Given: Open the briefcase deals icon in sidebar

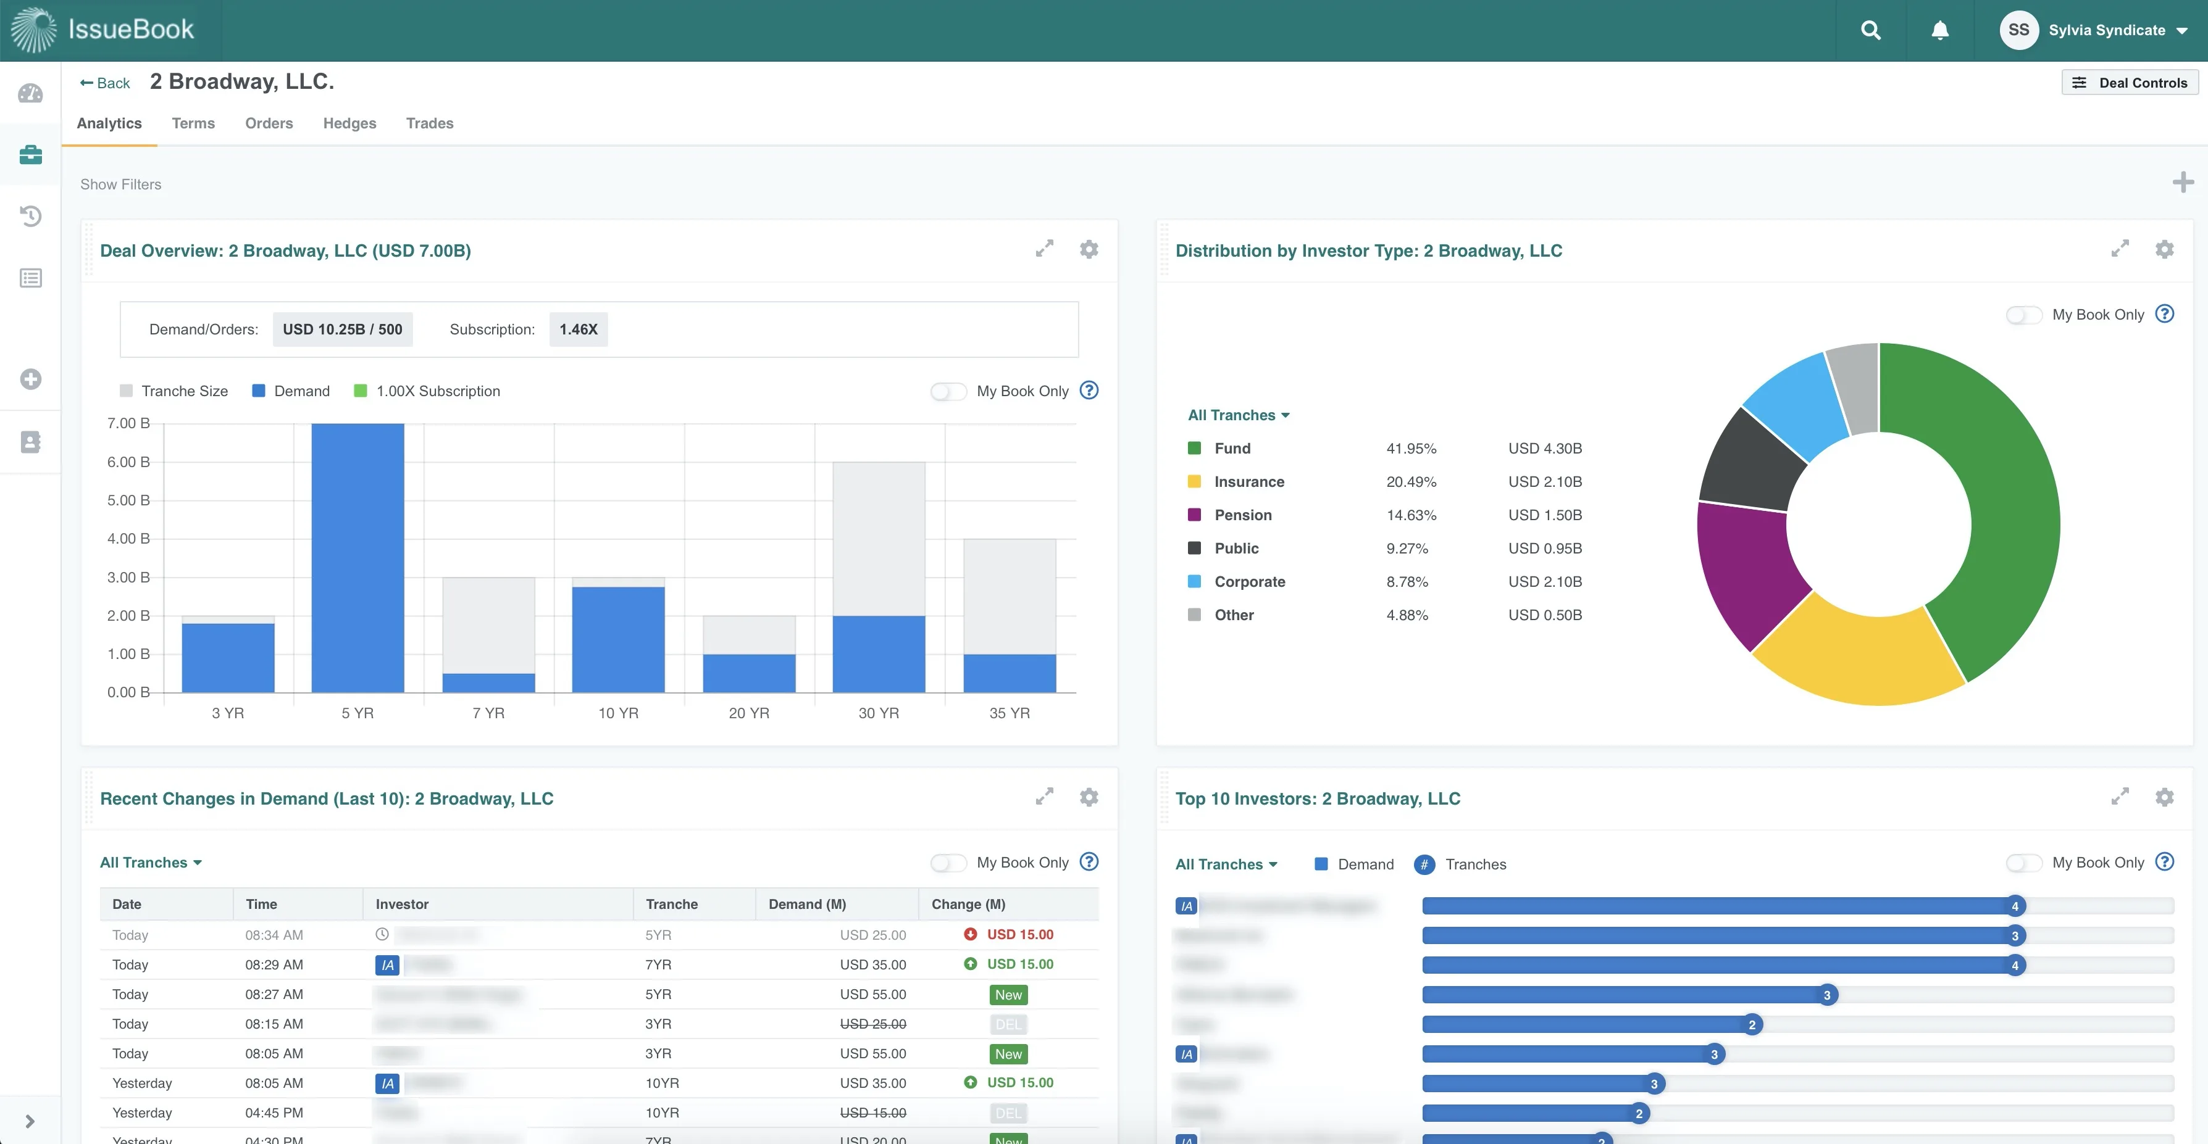Looking at the screenshot, I should 31,155.
